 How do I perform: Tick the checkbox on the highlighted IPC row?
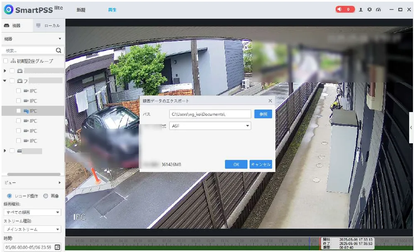(18, 111)
